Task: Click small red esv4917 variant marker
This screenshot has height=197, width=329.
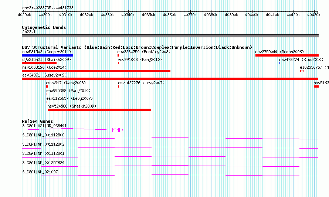Action: click(47, 86)
